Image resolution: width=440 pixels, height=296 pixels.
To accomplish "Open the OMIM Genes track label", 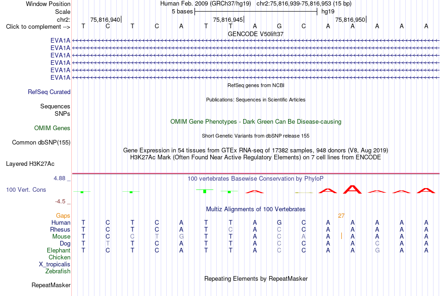I will (x=52, y=128).
